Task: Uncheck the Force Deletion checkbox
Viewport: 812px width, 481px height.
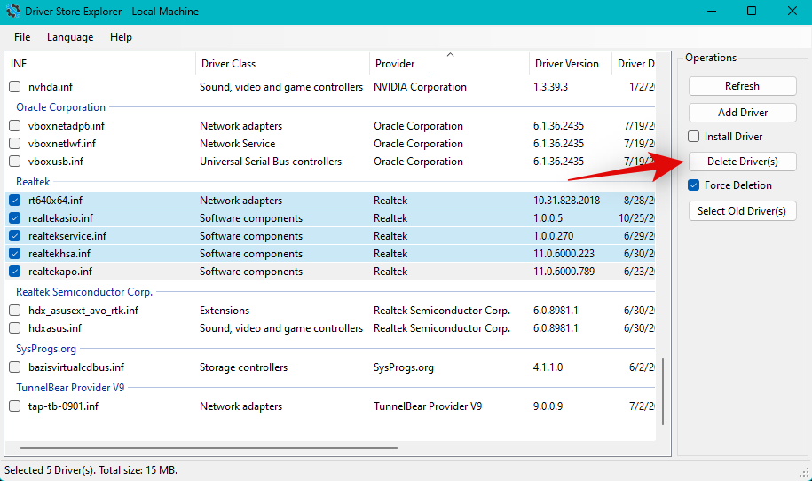Action: point(694,185)
